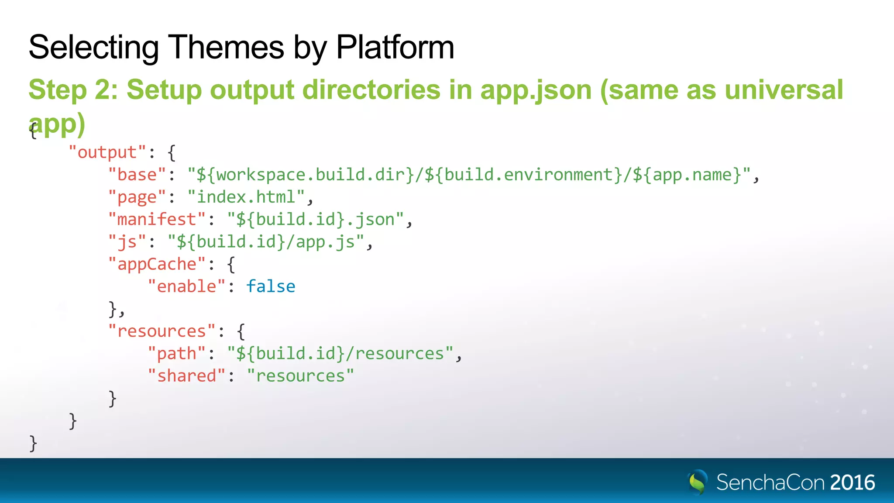Click the "output" key in code
This screenshot has height=503, width=894.
click(107, 152)
